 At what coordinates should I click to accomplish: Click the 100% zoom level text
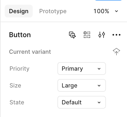(x=101, y=11)
